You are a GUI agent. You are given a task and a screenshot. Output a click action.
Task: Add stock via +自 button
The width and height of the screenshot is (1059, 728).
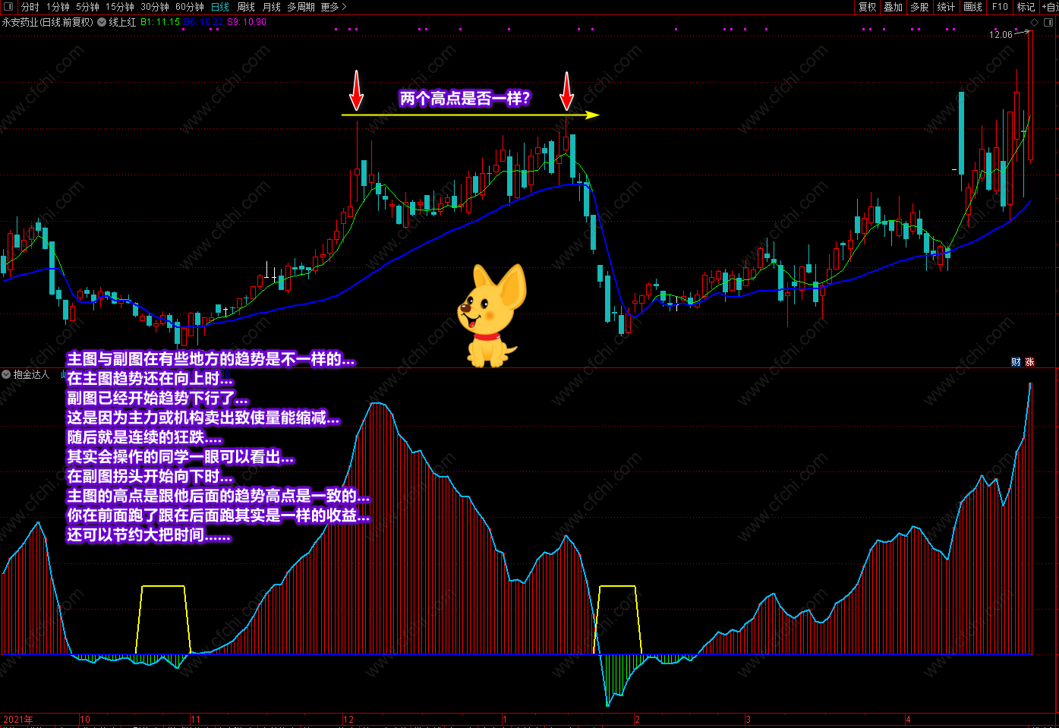tap(1050, 7)
